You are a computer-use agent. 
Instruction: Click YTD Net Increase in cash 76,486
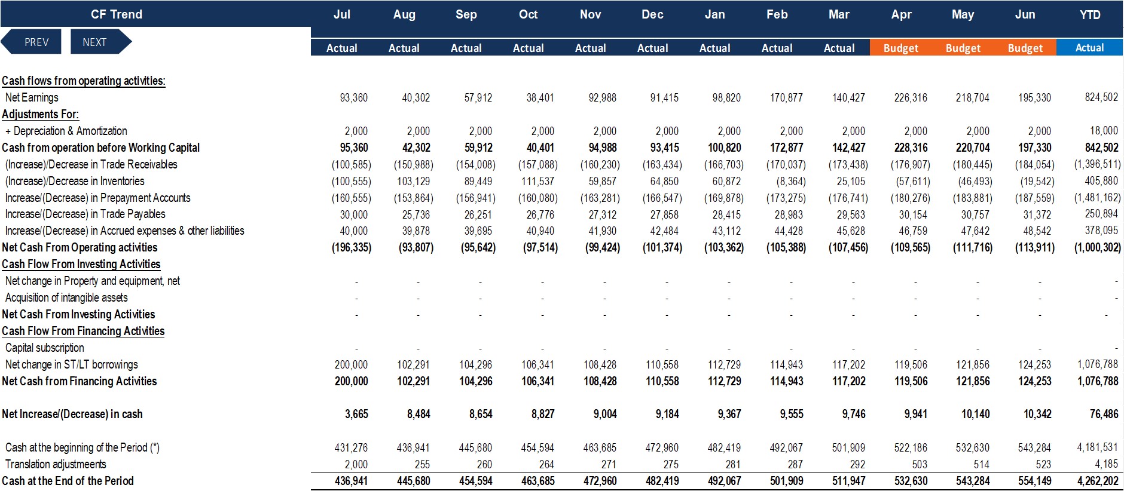pos(1104,414)
